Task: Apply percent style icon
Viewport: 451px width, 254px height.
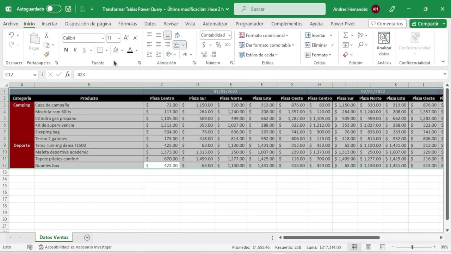Action: 218,45
